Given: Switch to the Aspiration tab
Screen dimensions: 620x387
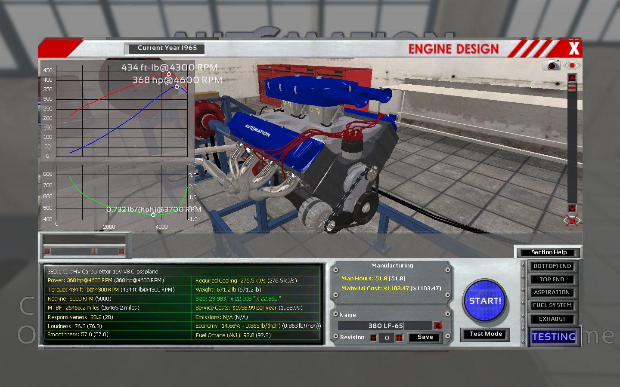Looking at the screenshot, I should pyautogui.click(x=552, y=292).
